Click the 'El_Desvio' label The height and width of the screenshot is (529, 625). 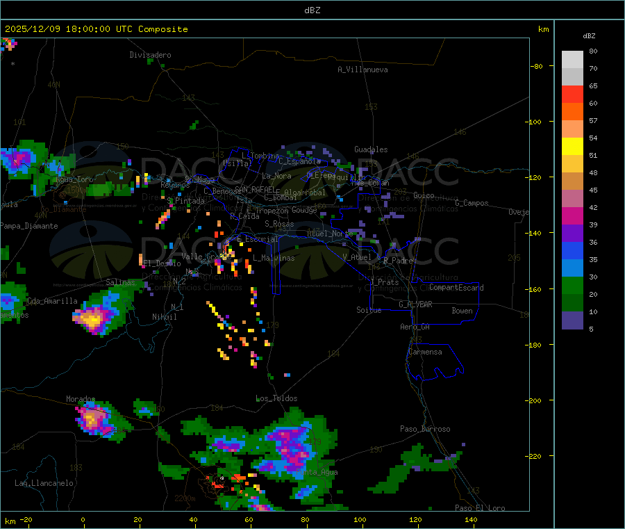pos(162,263)
